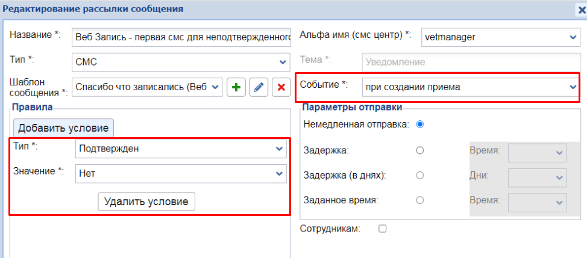Click the red X delete template icon
The height and width of the screenshot is (258, 587).
click(x=281, y=87)
